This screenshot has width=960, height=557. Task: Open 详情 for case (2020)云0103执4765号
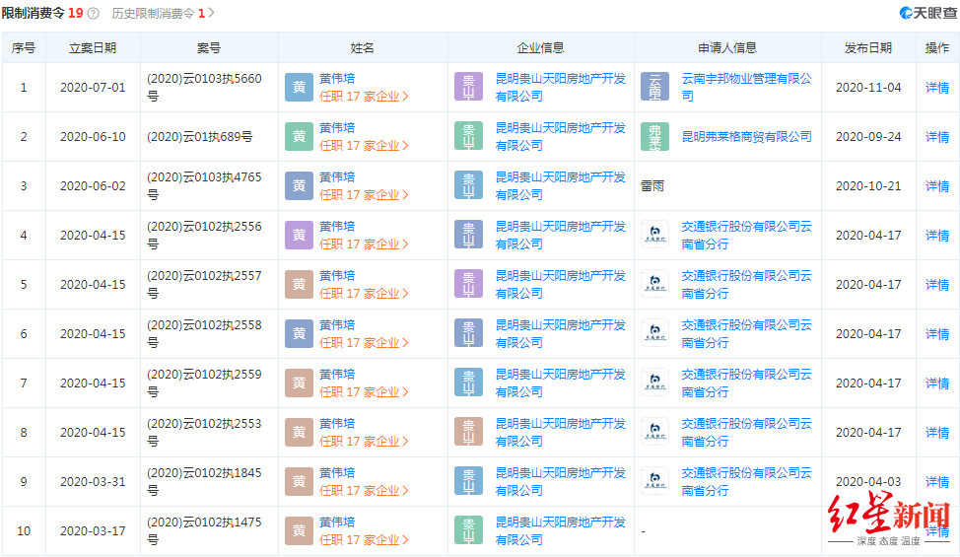[936, 186]
